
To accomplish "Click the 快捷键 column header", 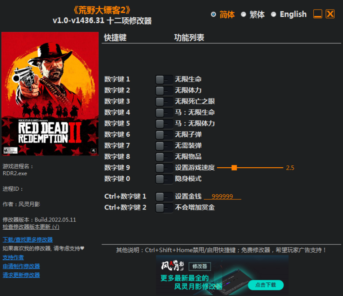I will point(115,37).
